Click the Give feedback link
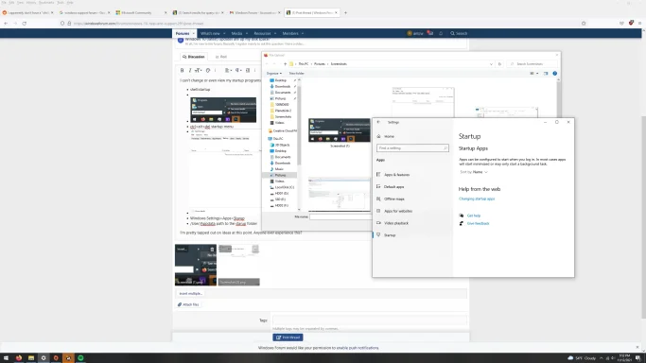This screenshot has width=646, height=363. 478,223
